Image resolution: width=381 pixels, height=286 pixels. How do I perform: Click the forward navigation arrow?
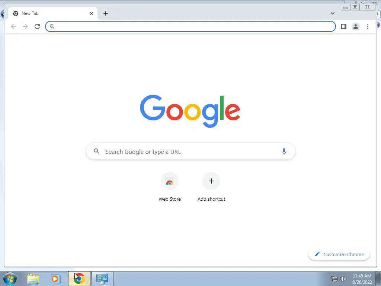[25, 26]
